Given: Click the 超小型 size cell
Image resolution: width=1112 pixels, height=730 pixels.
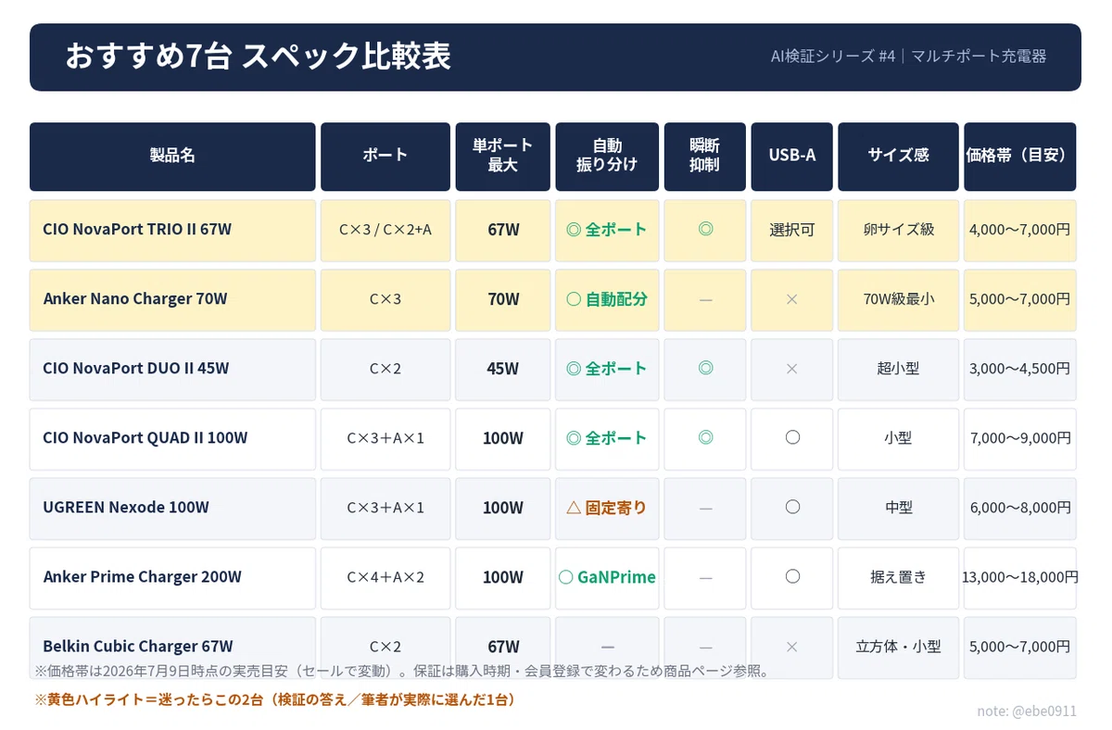Looking at the screenshot, I should click(898, 369).
